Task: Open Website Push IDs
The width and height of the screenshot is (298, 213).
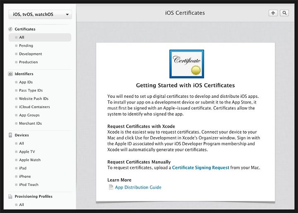Action: tap(34, 99)
